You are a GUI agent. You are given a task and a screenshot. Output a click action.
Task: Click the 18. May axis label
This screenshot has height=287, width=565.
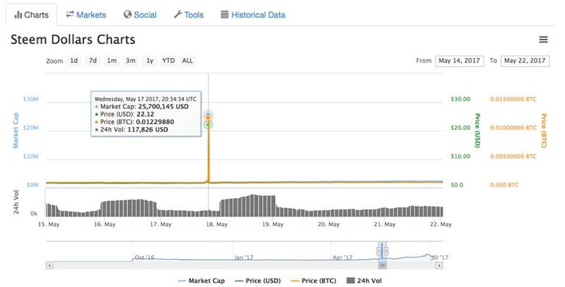tap(216, 225)
